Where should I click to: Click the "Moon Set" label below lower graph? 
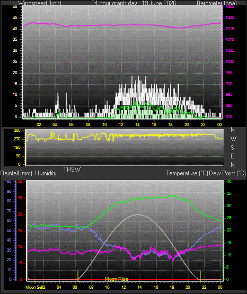click(34, 287)
